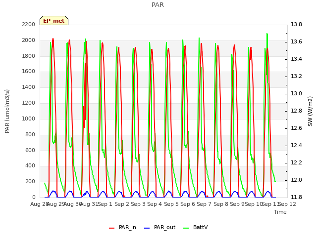This screenshot has width=317, height=237.
Task: Click the 11.8 right axis value
Action: point(296,197)
